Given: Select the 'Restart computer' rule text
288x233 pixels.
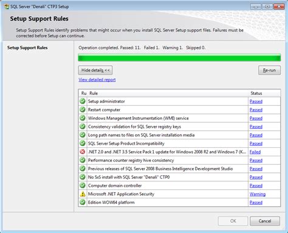Looking at the screenshot, I should tap(104, 110).
